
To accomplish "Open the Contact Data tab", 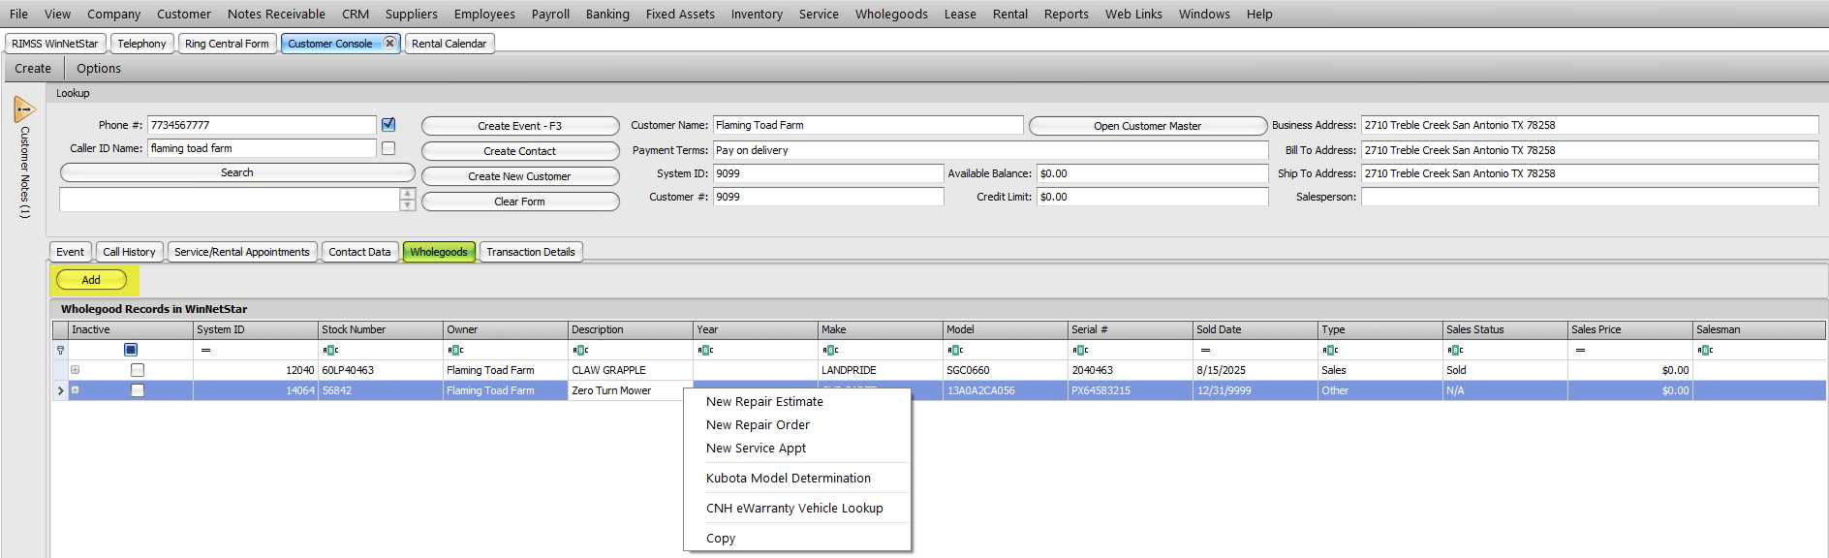I will pyautogui.click(x=359, y=252).
